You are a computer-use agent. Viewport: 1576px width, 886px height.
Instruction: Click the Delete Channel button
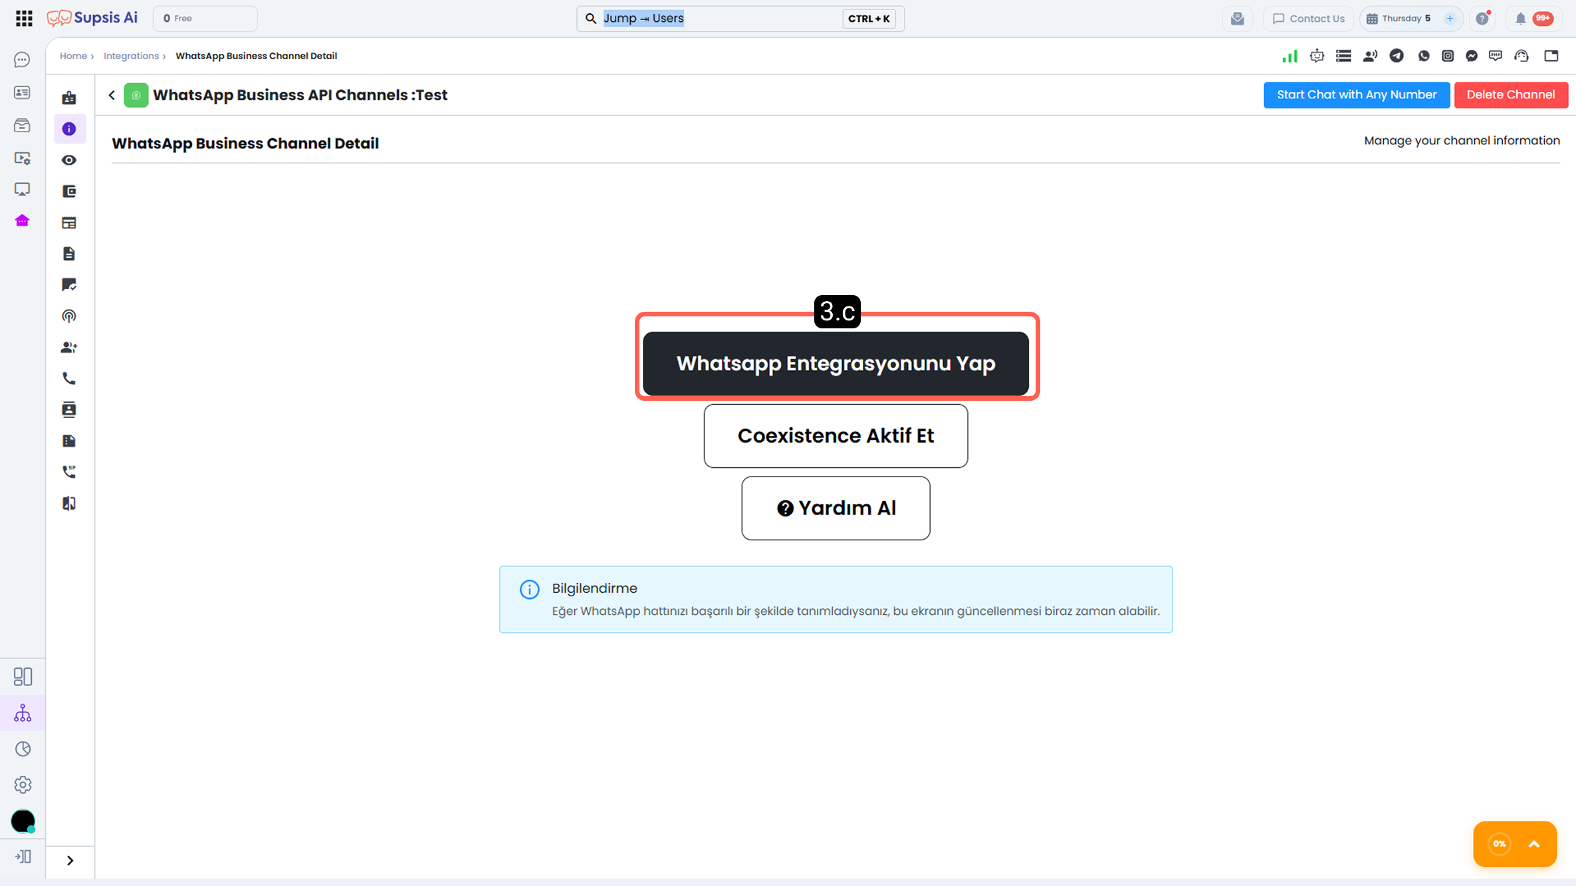click(x=1511, y=95)
